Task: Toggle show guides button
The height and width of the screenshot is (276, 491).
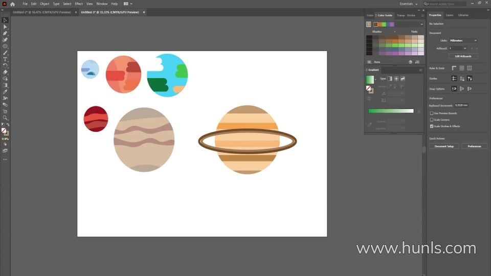Action: (x=454, y=79)
